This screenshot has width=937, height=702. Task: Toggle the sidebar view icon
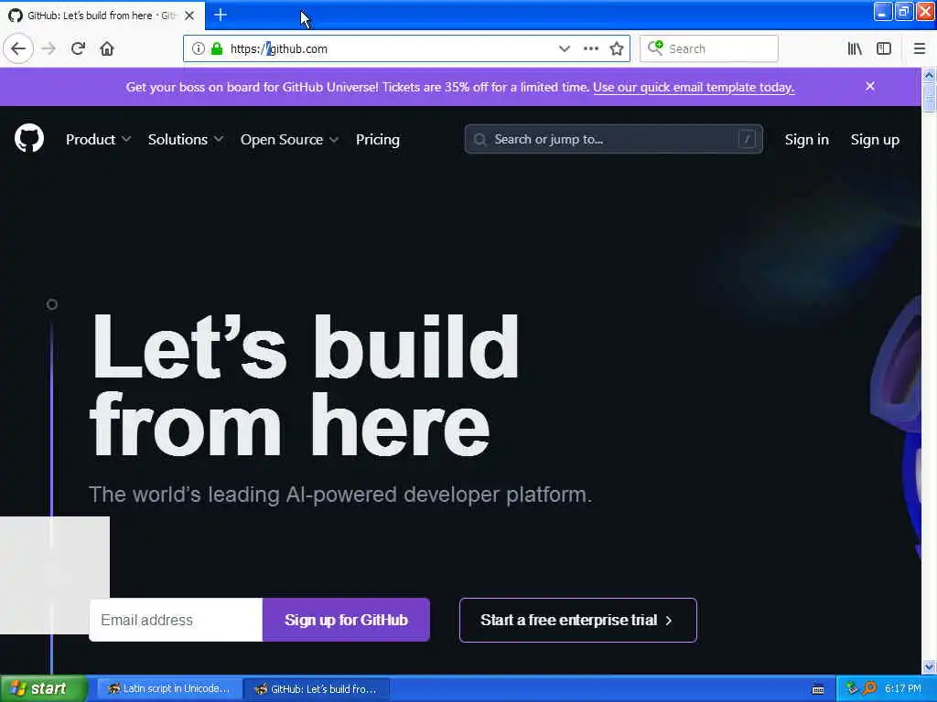(x=884, y=48)
